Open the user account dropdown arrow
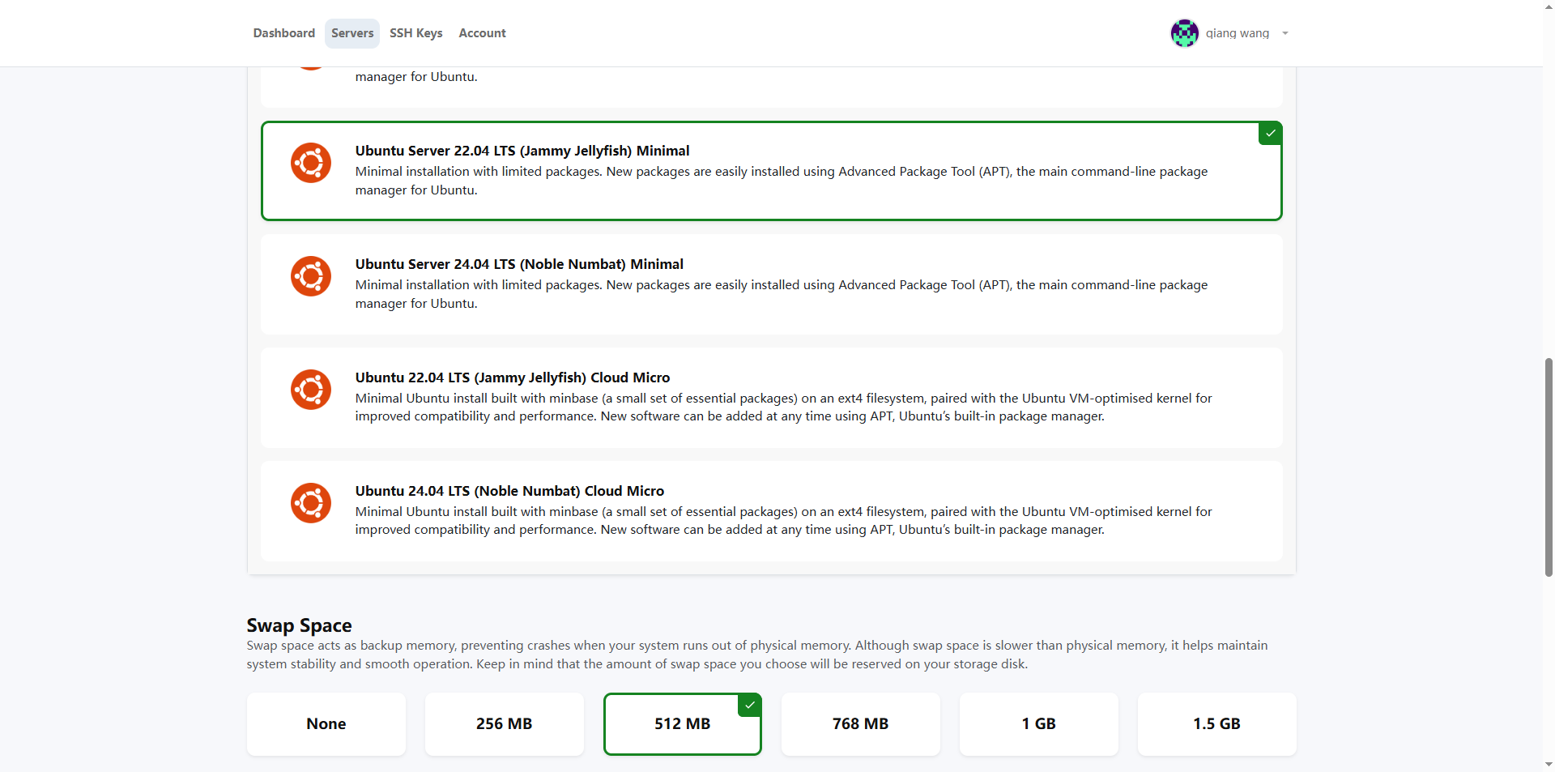Viewport: 1555px width, 772px height. point(1284,33)
